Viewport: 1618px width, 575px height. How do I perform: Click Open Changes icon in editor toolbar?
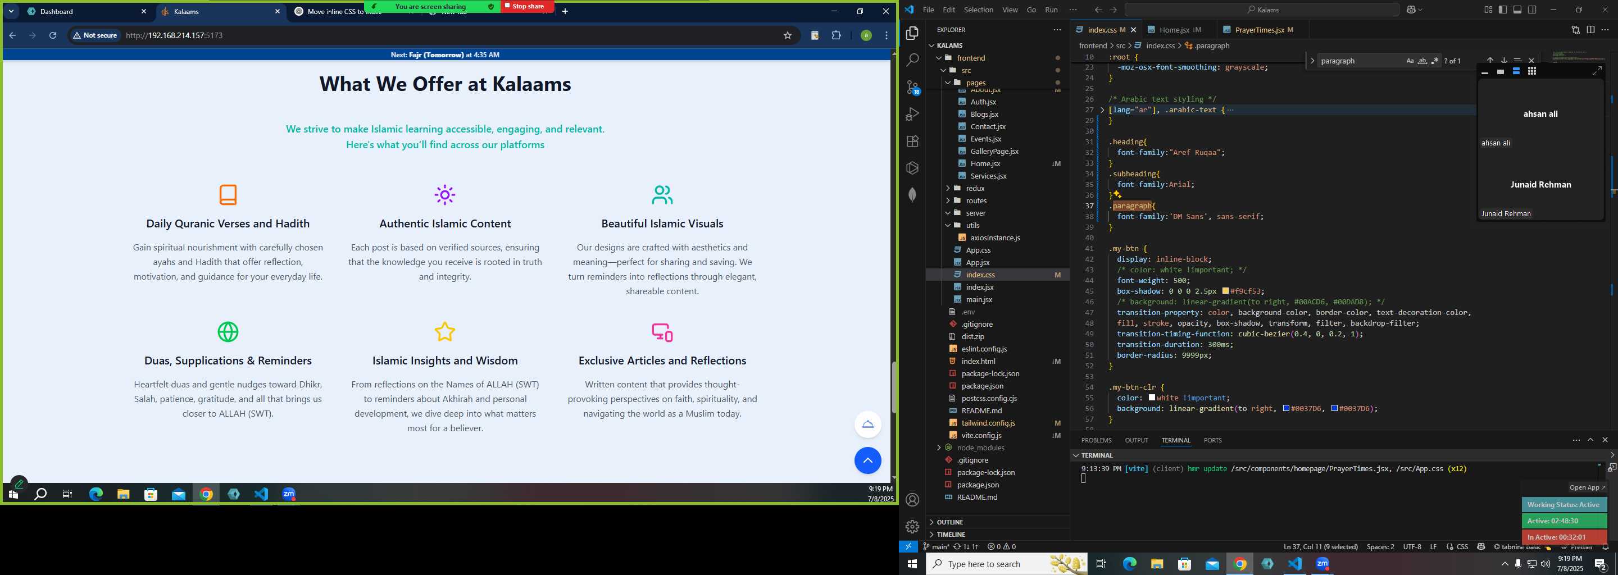[1575, 30]
